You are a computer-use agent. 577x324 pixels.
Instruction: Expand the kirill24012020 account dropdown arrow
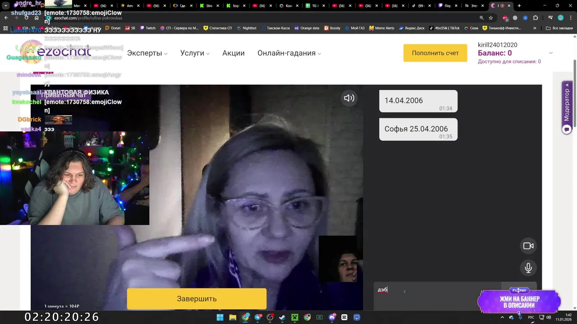coord(550,53)
